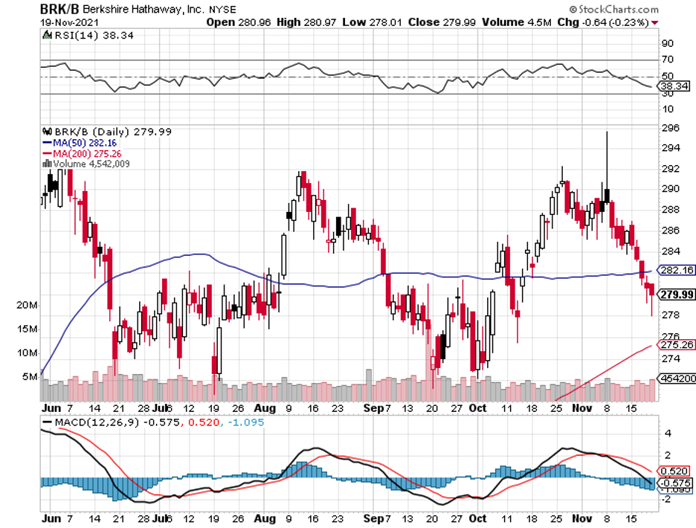Click the candlestick icon beside BRK/B (Daily)
The width and height of the screenshot is (696, 528).
coord(47,132)
